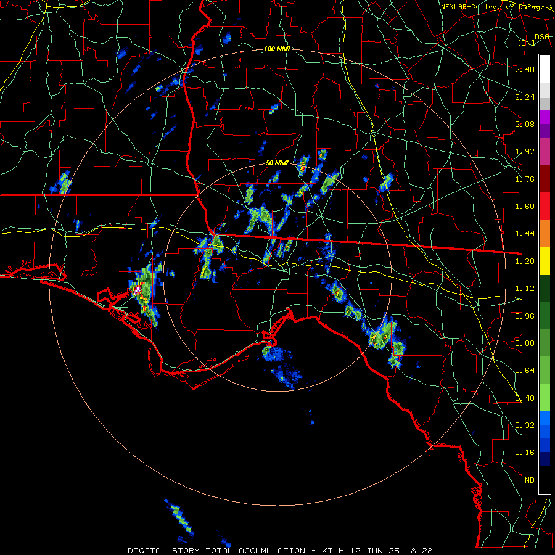Select the 2.08 legend value
This screenshot has width=555, height=555.
point(525,124)
